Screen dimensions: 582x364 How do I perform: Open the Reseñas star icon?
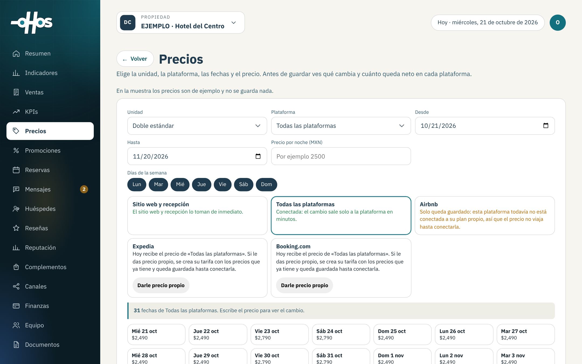[16, 228]
